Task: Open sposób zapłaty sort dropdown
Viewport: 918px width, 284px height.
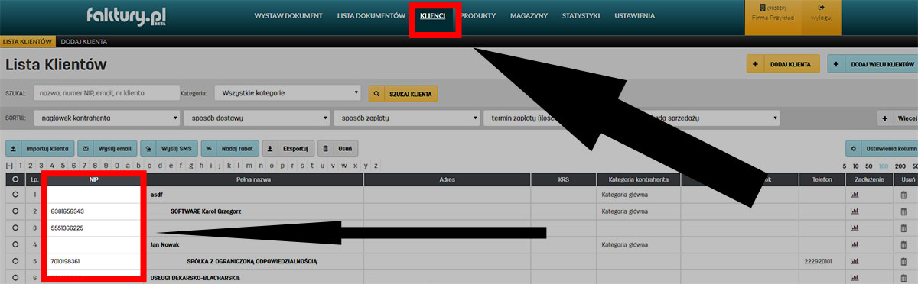Action: click(406, 118)
